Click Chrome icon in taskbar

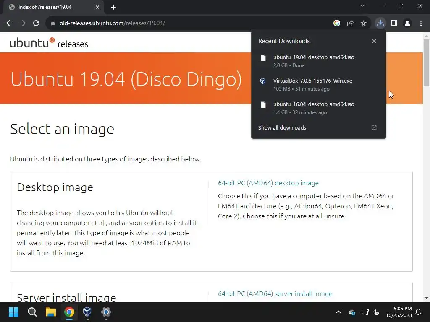(x=69, y=312)
